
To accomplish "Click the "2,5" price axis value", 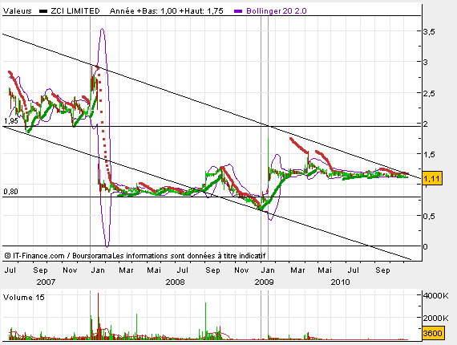I will [429, 94].
